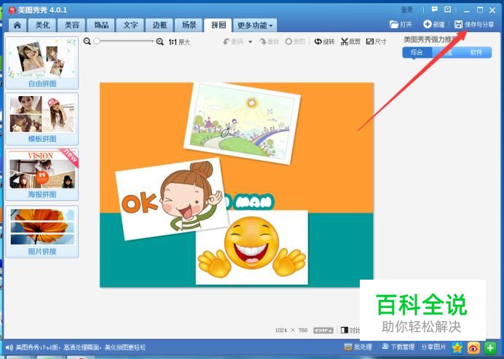Expand the 更多功能 dropdown
Image resolution: width=504 pixels, height=359 pixels.
(x=255, y=25)
